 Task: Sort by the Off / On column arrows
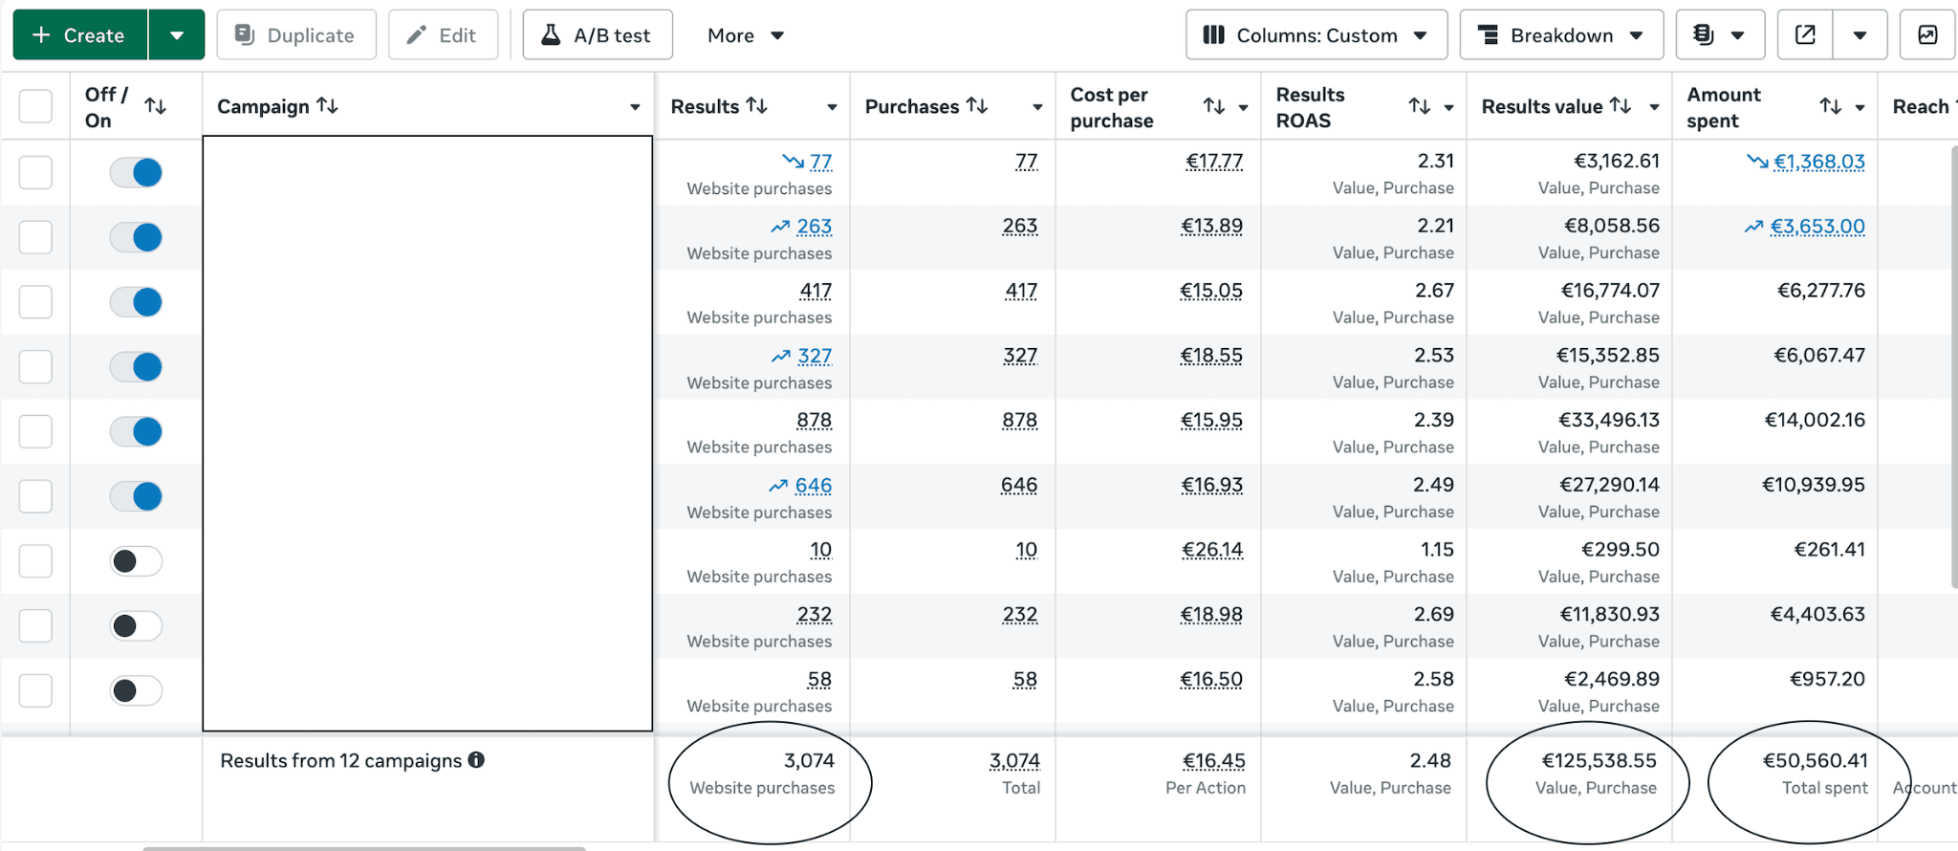coord(156,106)
